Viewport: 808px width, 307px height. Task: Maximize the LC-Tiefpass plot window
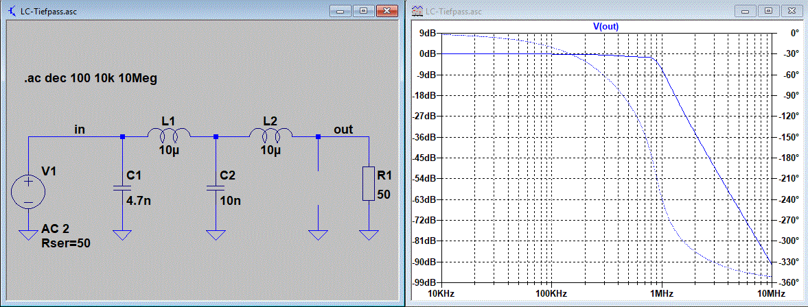click(x=769, y=10)
